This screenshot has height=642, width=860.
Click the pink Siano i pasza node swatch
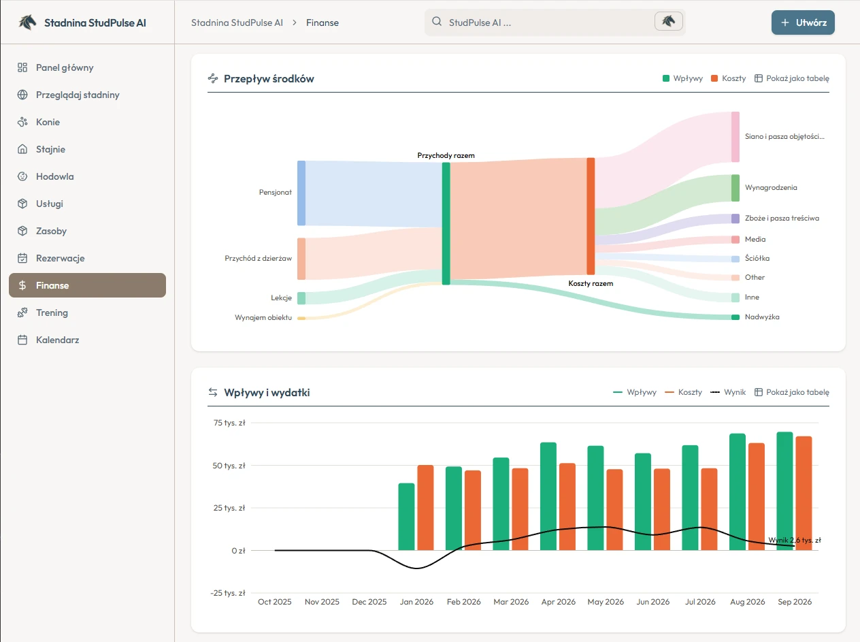click(735, 137)
